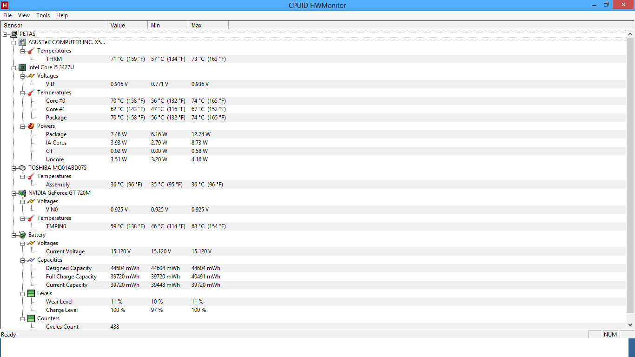Select the Wear Level label
This screenshot has height=357, width=635.
60,302
